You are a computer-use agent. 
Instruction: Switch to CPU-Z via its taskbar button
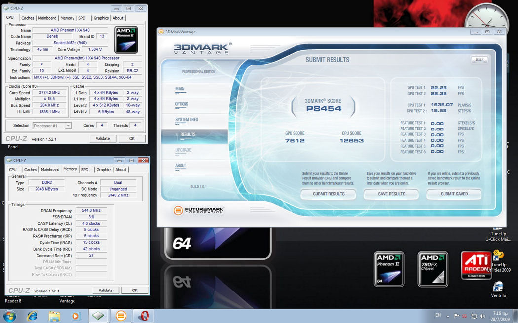click(x=98, y=316)
